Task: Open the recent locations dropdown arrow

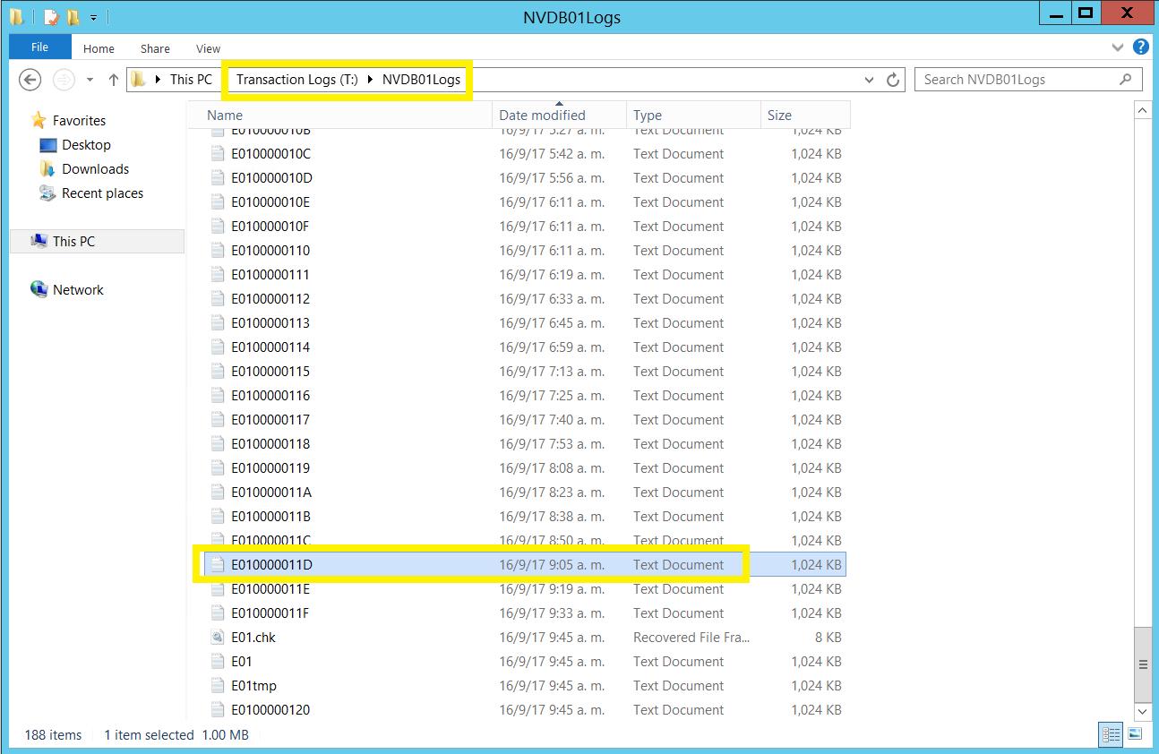Action: coord(90,80)
